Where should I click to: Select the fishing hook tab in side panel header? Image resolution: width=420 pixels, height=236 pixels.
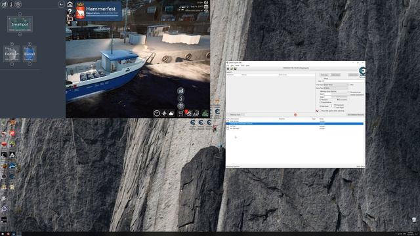click(11, 4)
